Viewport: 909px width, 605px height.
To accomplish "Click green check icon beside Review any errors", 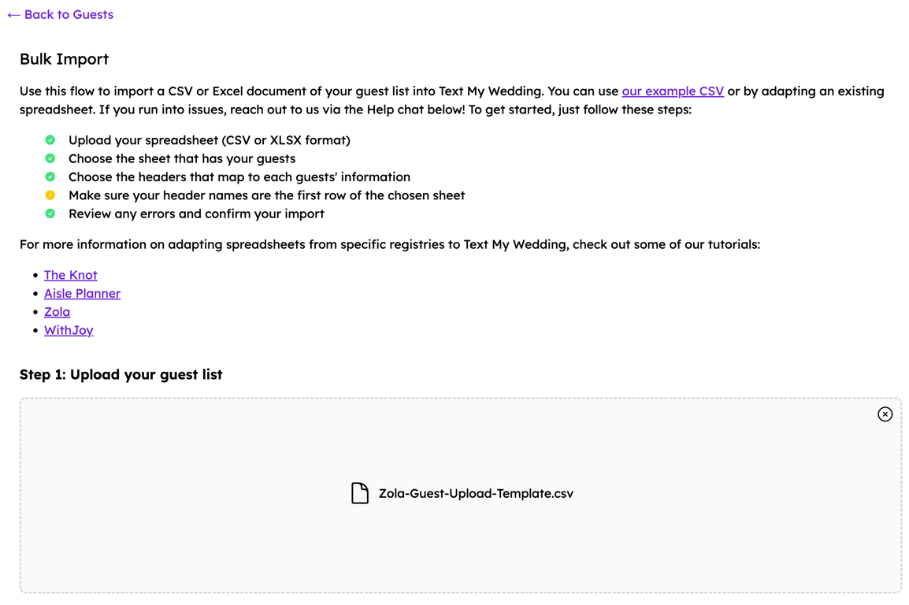I will click(50, 213).
